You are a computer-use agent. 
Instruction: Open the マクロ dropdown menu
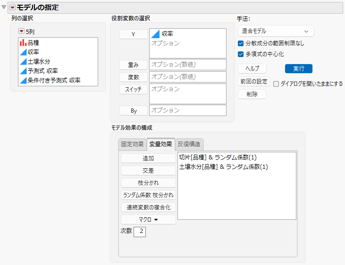coord(148,219)
